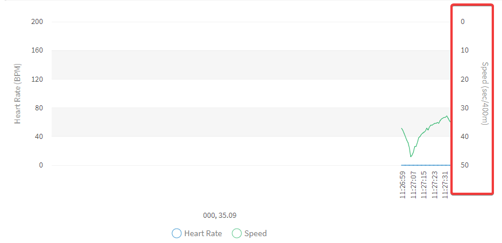This screenshot has width=502, height=243.
Task: Click the Speed (sec/400m) axis title
Action: [x=485, y=93]
